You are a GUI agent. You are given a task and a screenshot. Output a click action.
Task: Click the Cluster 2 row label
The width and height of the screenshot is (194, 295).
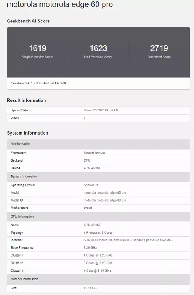17,263
